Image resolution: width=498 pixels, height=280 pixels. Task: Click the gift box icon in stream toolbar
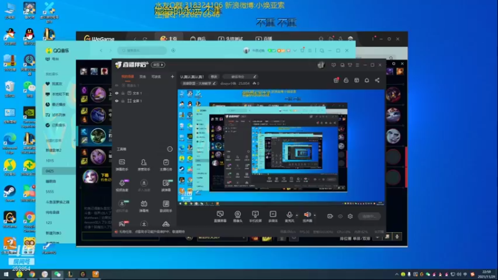336,80
